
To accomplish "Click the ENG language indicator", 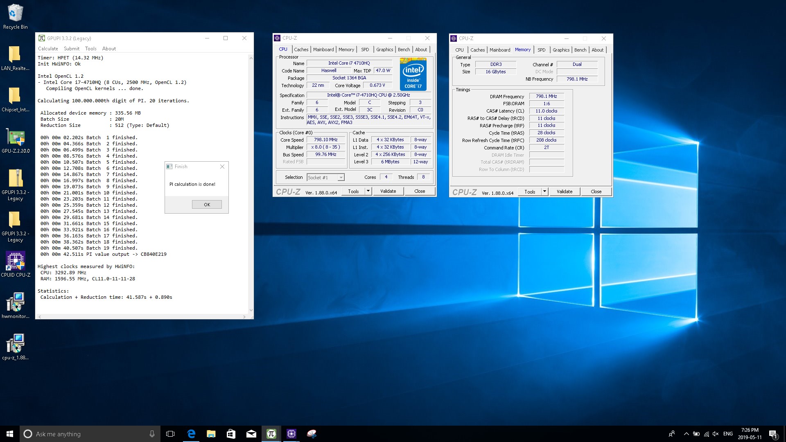I will 728,434.
